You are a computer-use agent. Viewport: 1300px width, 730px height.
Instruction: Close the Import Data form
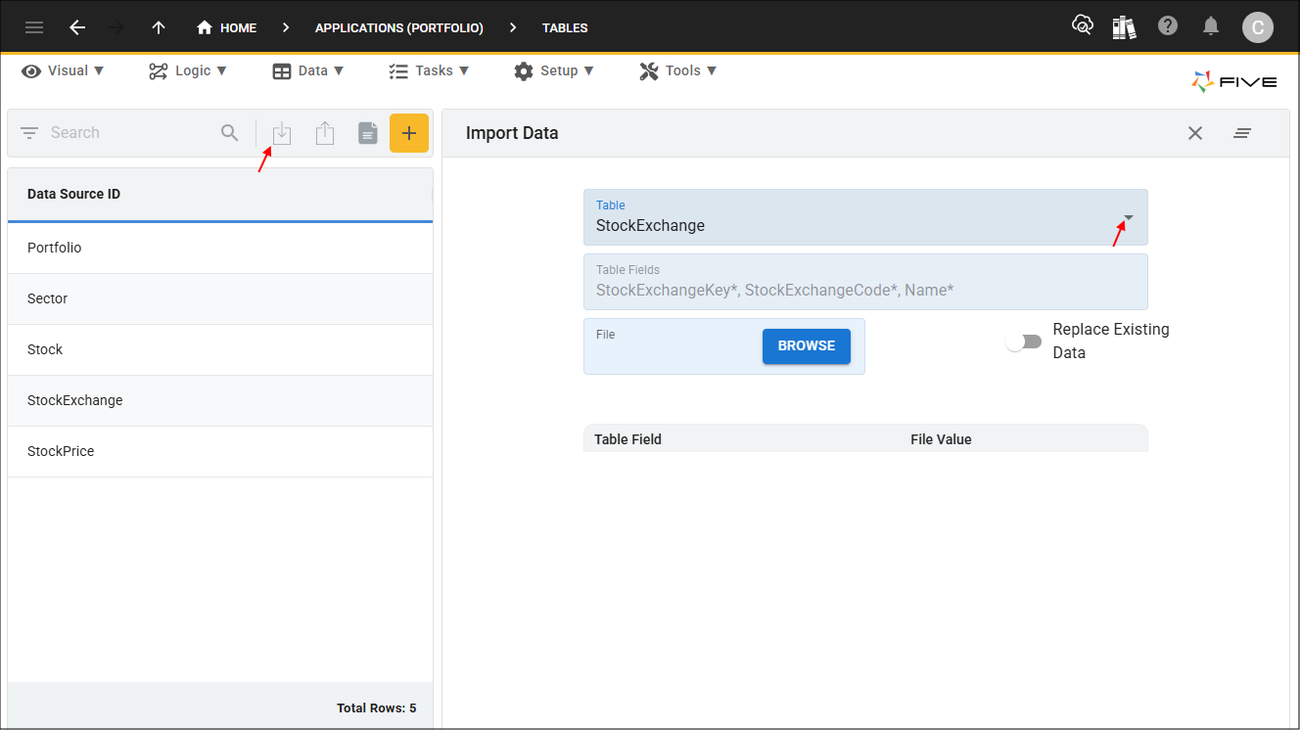(x=1195, y=133)
